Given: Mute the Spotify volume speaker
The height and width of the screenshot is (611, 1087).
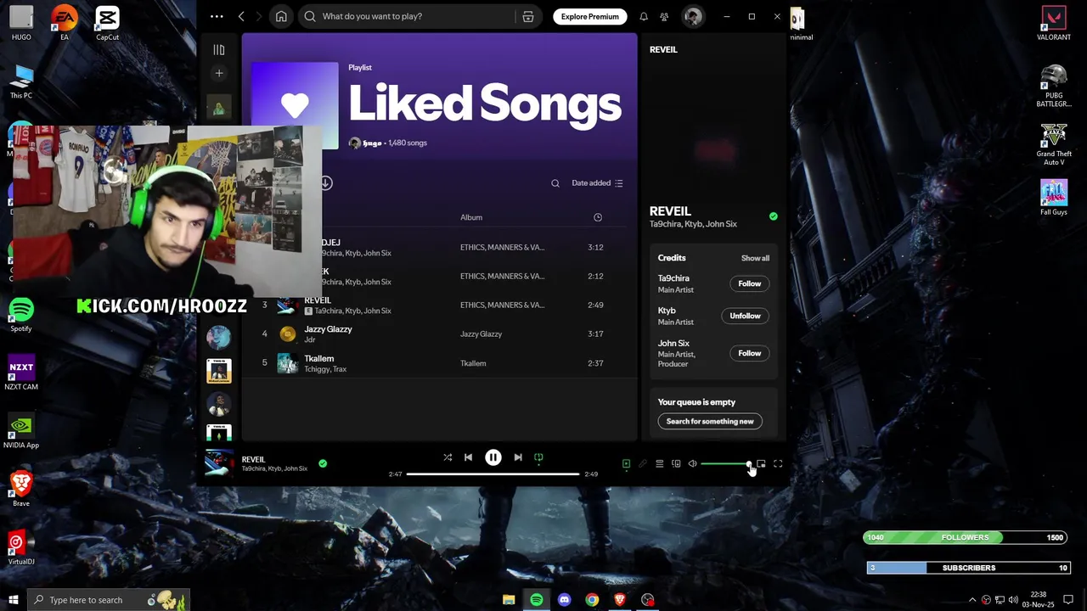Looking at the screenshot, I should (x=692, y=464).
